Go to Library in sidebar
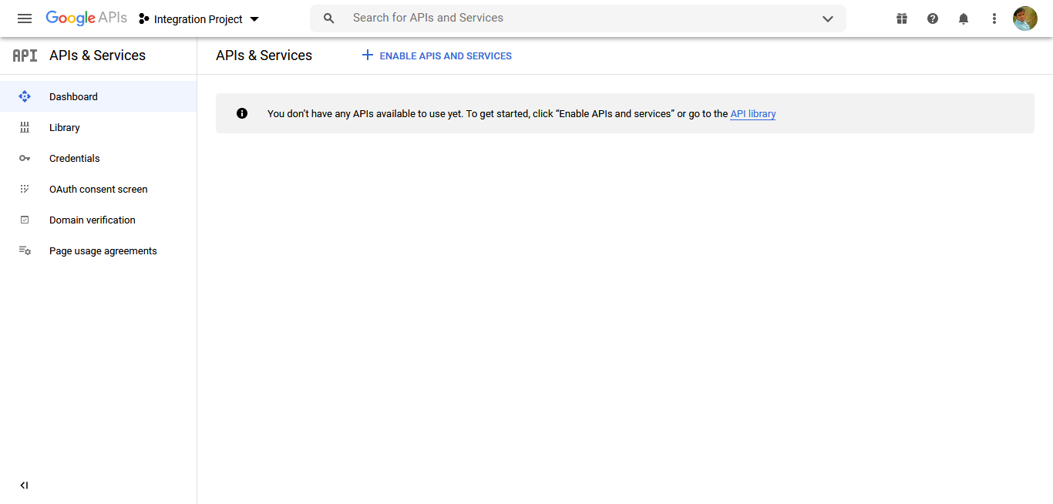 click(x=65, y=127)
